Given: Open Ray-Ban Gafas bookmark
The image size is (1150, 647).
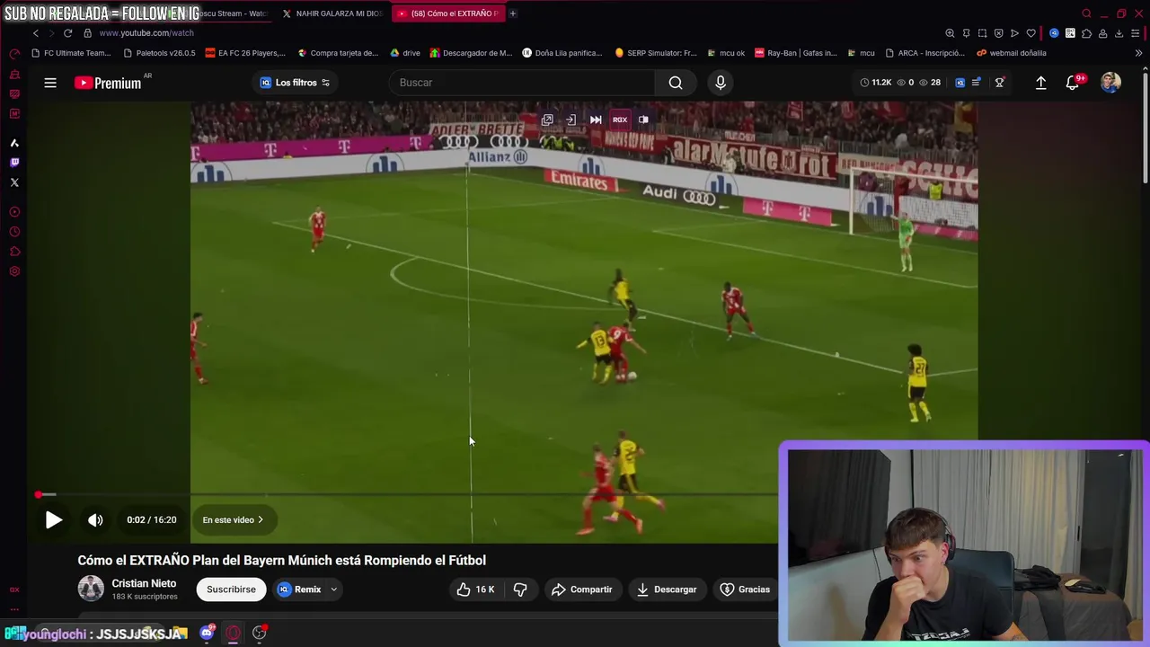Looking at the screenshot, I should pos(796,53).
